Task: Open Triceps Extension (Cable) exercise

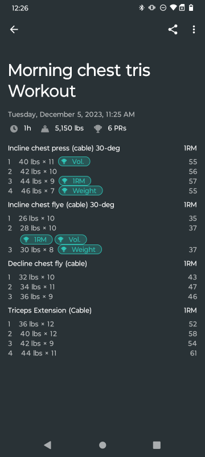Action: 50,311
